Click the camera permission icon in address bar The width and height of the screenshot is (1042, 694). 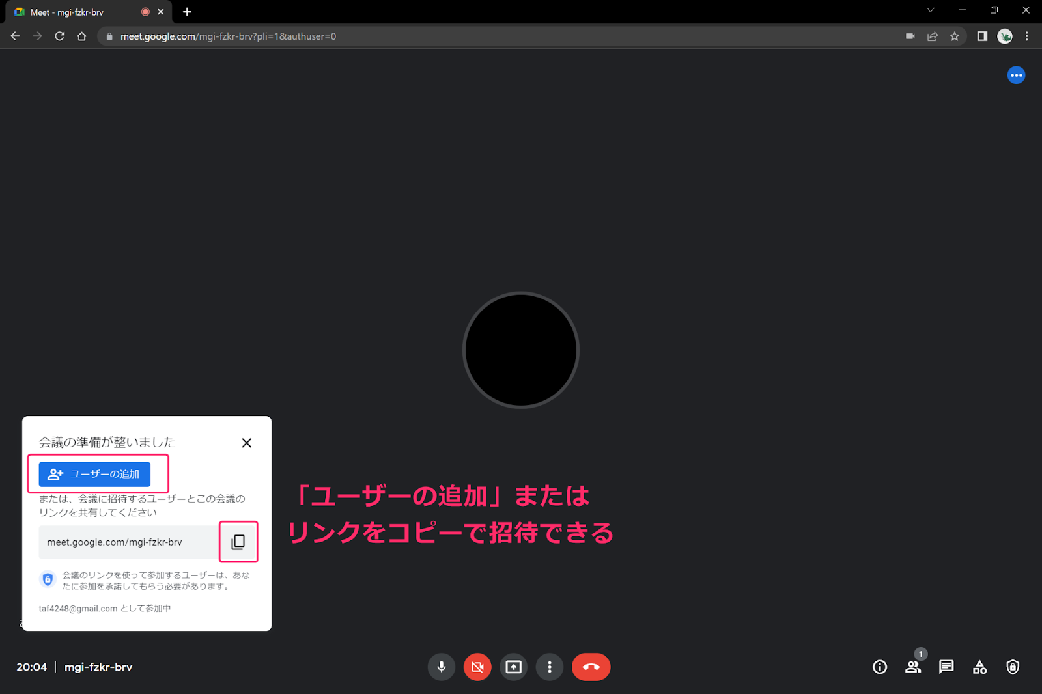pyautogui.click(x=910, y=36)
